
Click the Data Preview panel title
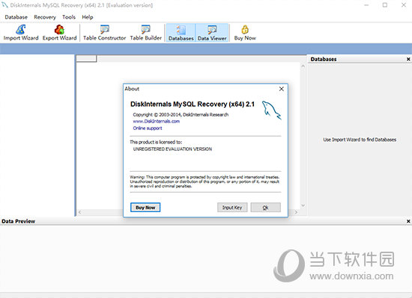pyautogui.click(x=18, y=221)
